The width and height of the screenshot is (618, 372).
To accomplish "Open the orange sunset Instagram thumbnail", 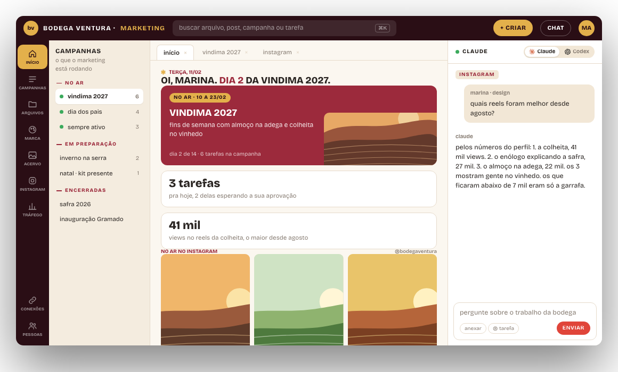I will click(205, 300).
